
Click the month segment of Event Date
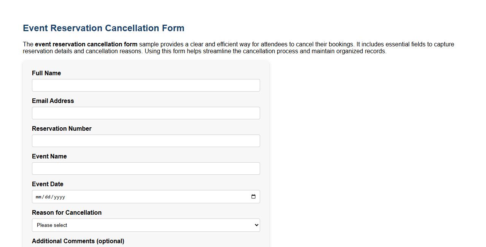pos(38,197)
